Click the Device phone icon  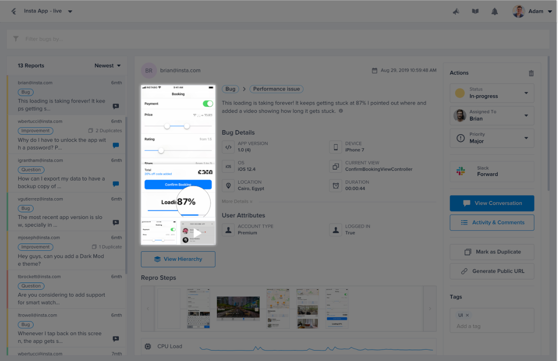(336, 147)
